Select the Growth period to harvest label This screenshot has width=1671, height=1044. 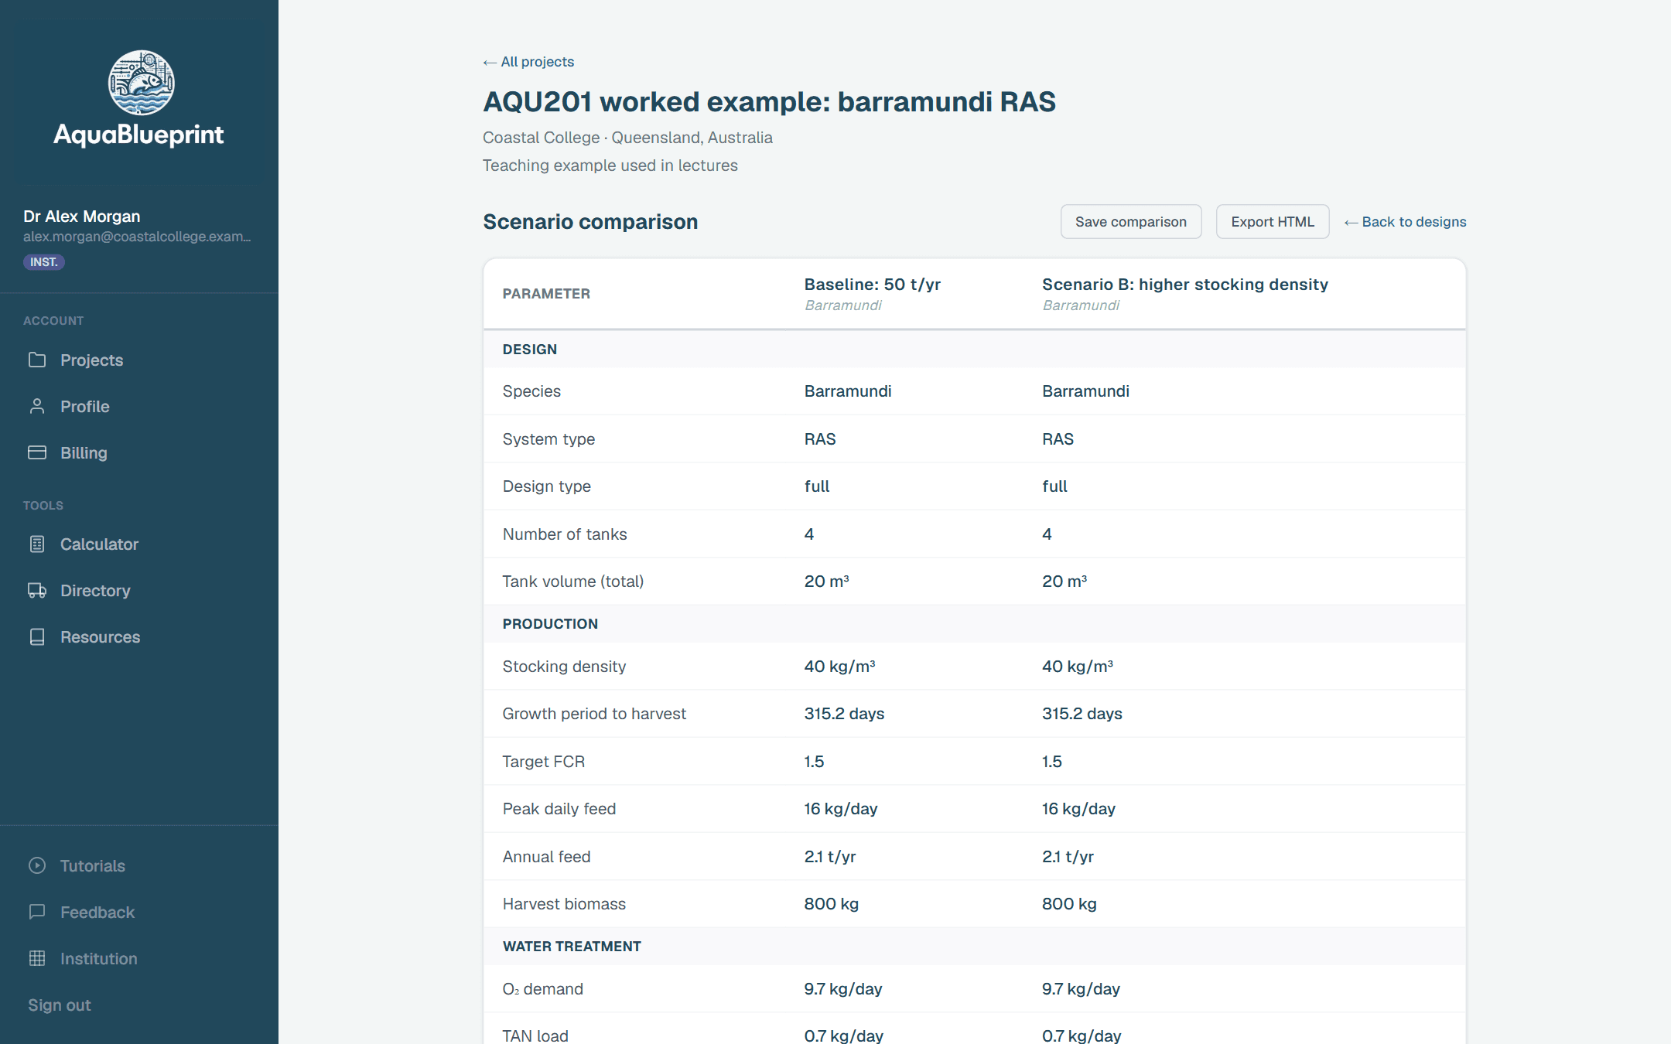tap(594, 714)
